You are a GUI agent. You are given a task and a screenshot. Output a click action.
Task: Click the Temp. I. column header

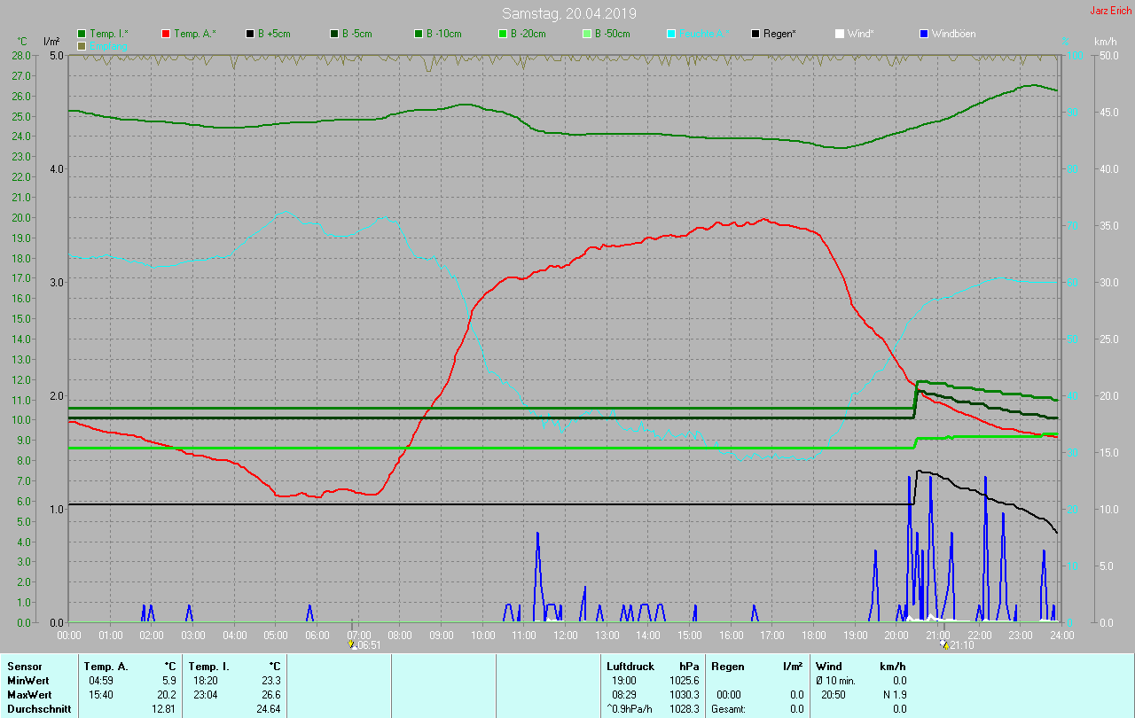[x=209, y=667]
